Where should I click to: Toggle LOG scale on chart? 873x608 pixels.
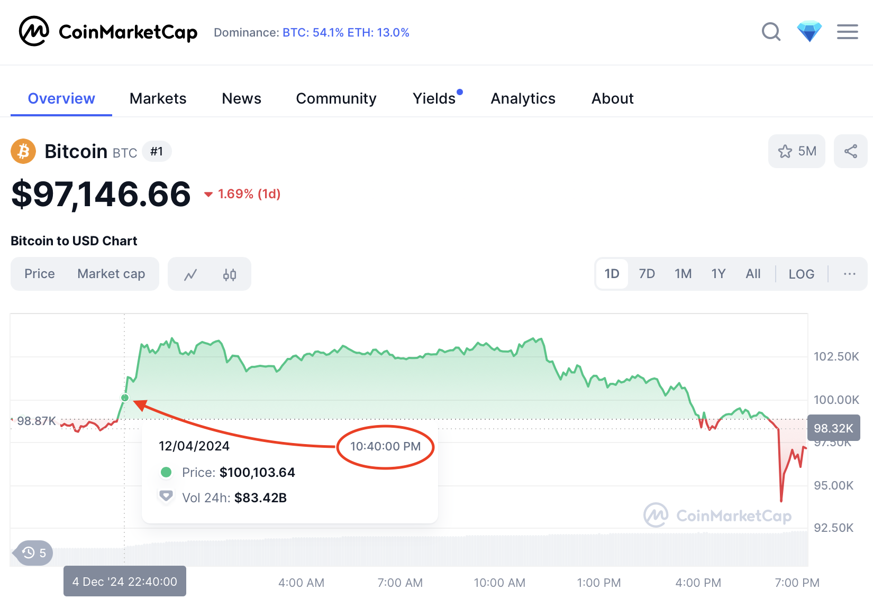click(802, 274)
